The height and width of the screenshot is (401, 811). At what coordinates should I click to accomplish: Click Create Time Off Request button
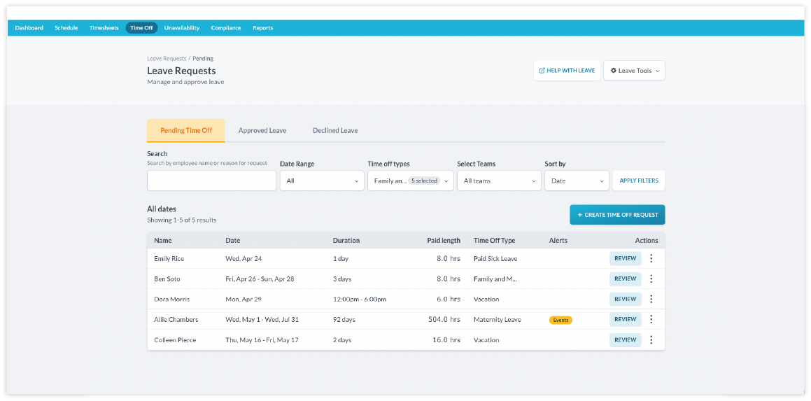(617, 215)
